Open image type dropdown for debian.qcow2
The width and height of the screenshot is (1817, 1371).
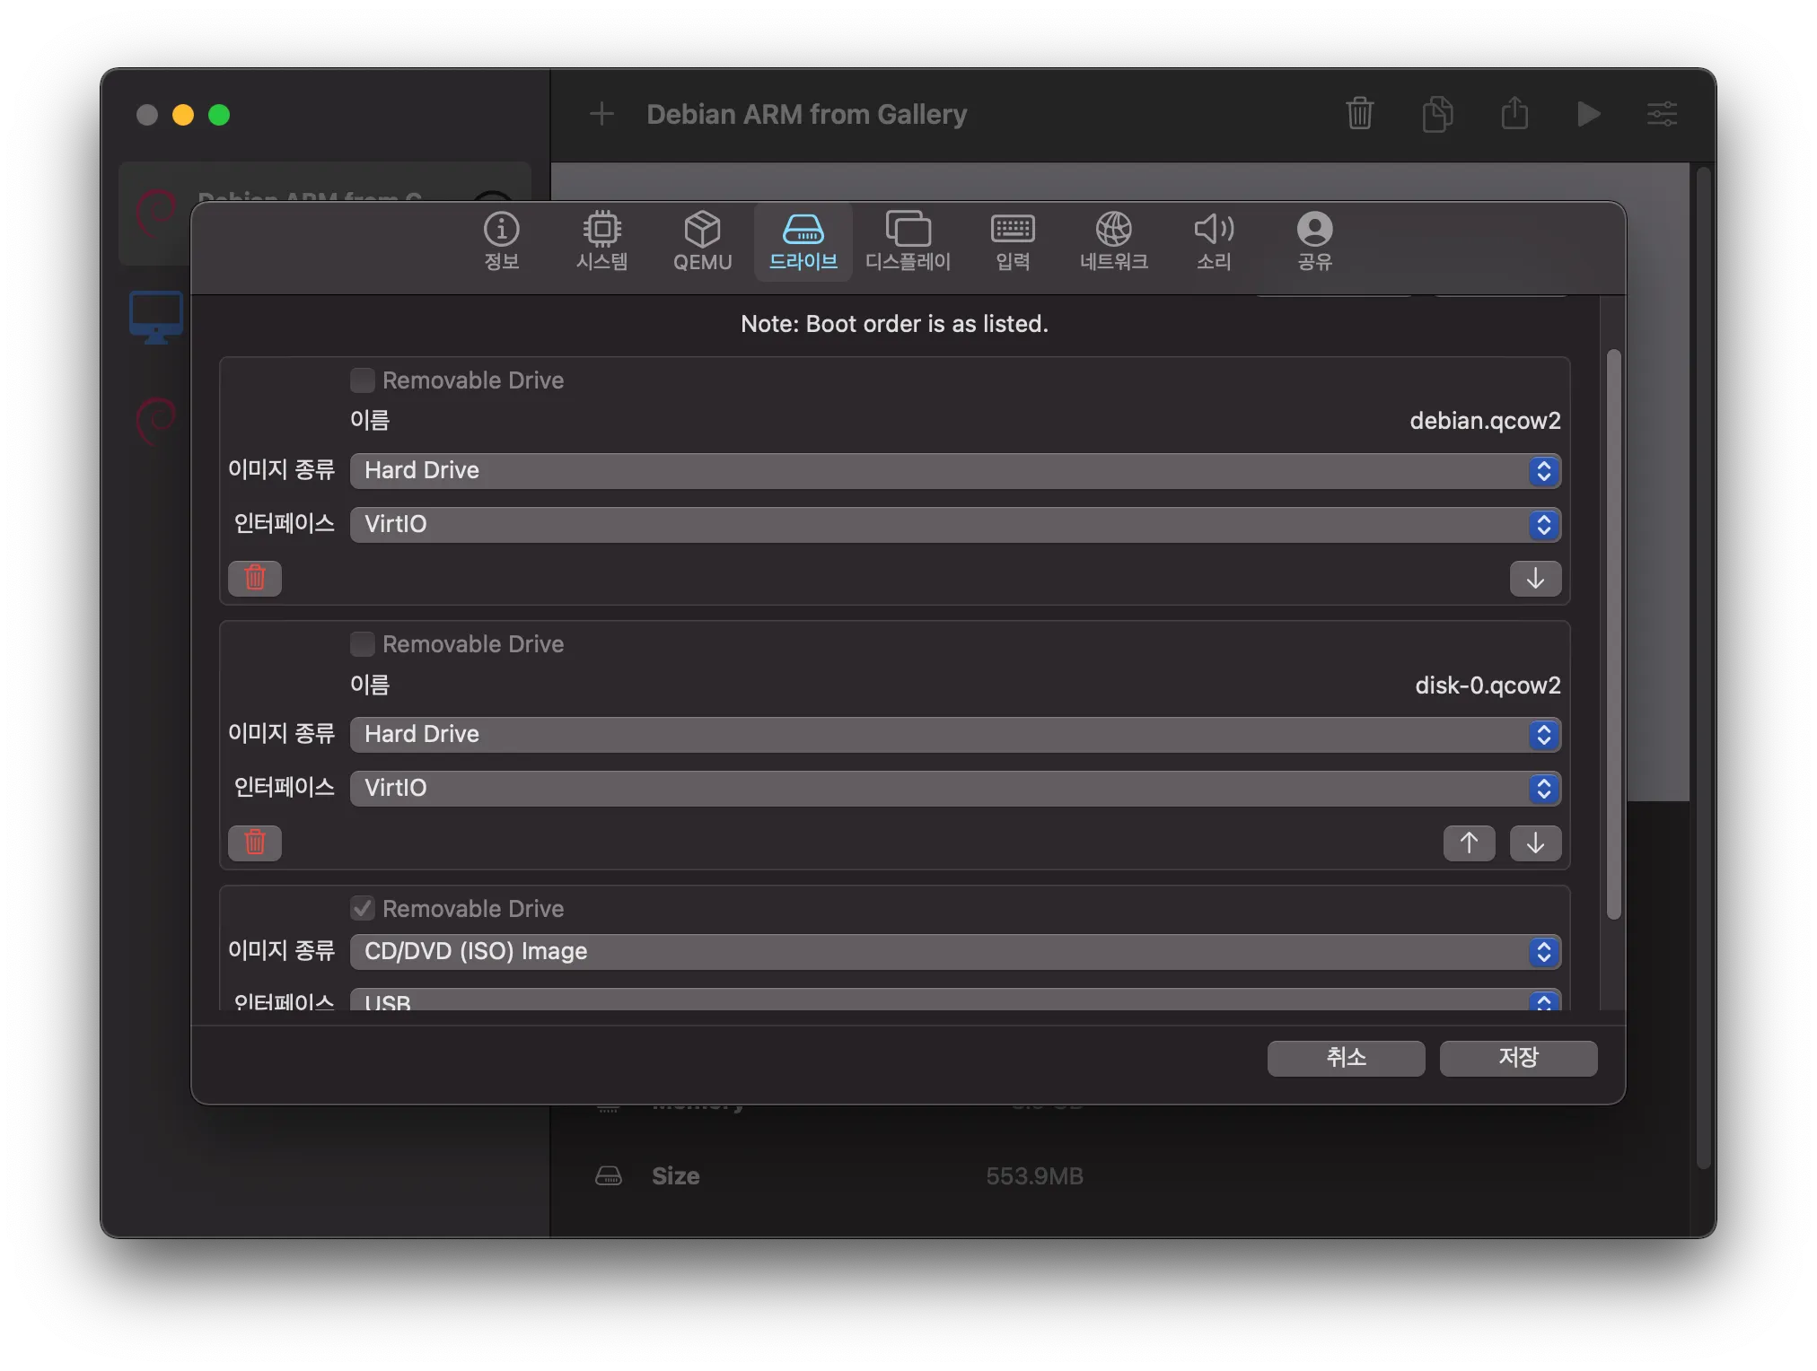tap(955, 471)
